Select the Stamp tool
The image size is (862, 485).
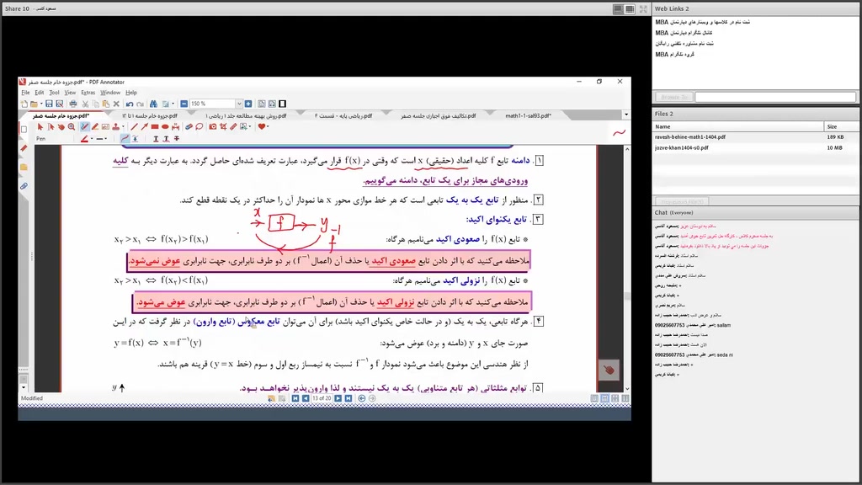[x=116, y=126]
